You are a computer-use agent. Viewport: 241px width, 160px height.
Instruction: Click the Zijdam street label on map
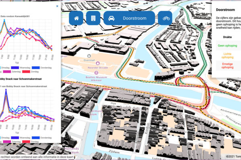[x=114, y=152]
